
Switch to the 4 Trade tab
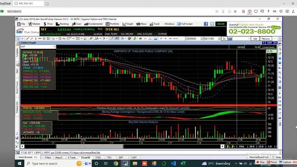tap(71, 158)
